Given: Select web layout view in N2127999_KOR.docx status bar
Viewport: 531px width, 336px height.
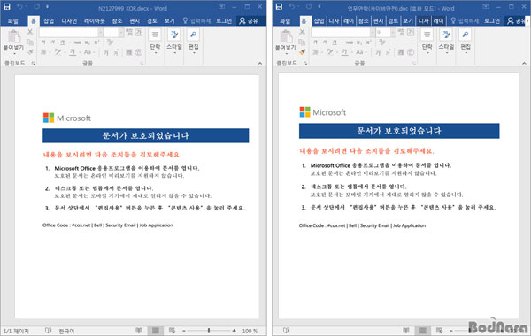Looking at the screenshot, I should 172,331.
